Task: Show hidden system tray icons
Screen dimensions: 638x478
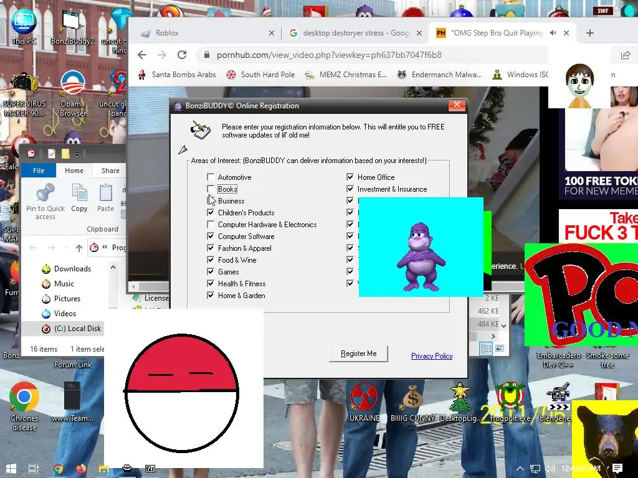Action: [520, 469]
